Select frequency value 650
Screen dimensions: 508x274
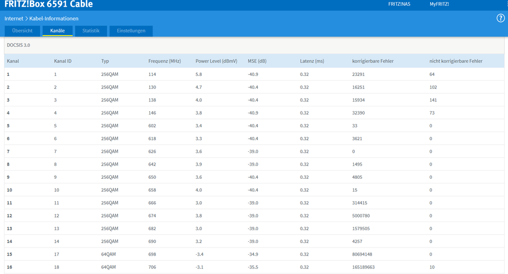(x=152, y=177)
